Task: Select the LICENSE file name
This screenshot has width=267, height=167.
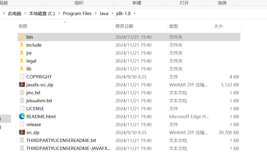Action: pos(35,109)
